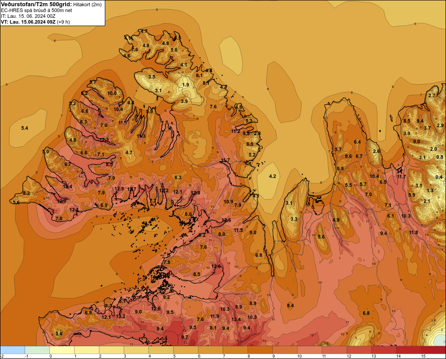Viewport: 446px width, 359px height.
Task: Select the 6.1 temperature value
Action: 391,216
